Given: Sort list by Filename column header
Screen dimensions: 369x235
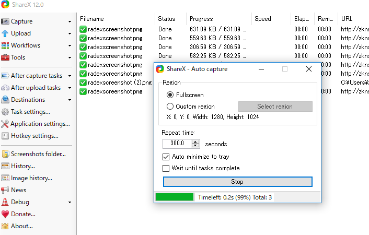Looking at the screenshot, I should (x=92, y=19).
